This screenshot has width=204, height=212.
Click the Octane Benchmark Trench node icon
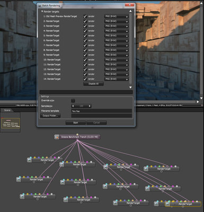(x=57, y=137)
